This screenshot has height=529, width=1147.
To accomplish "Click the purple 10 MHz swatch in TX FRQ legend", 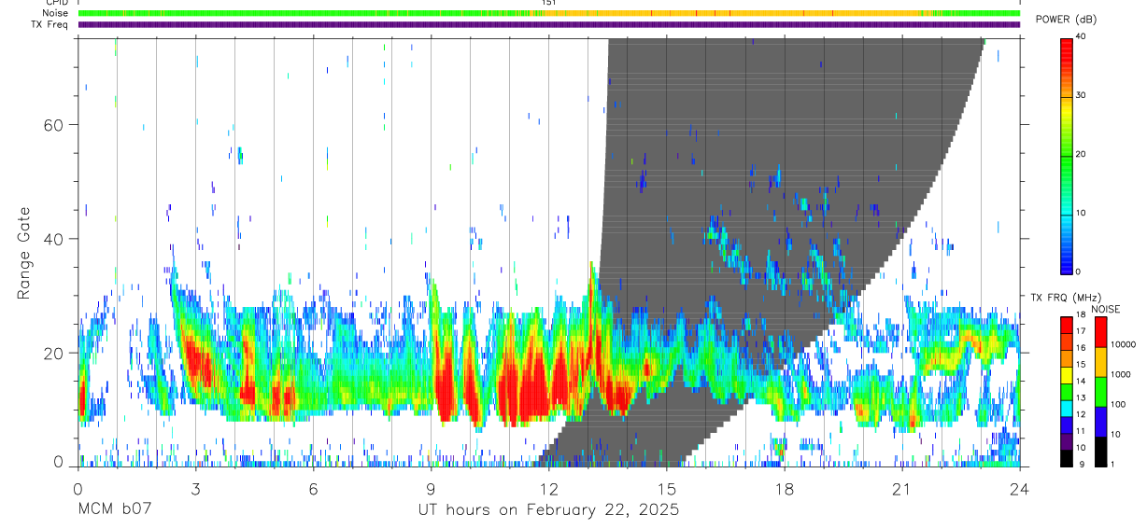I will point(1067,441).
